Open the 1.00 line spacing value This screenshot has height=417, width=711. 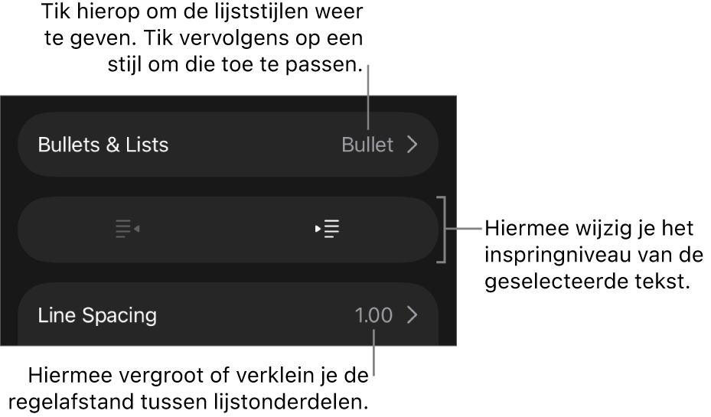373,315
